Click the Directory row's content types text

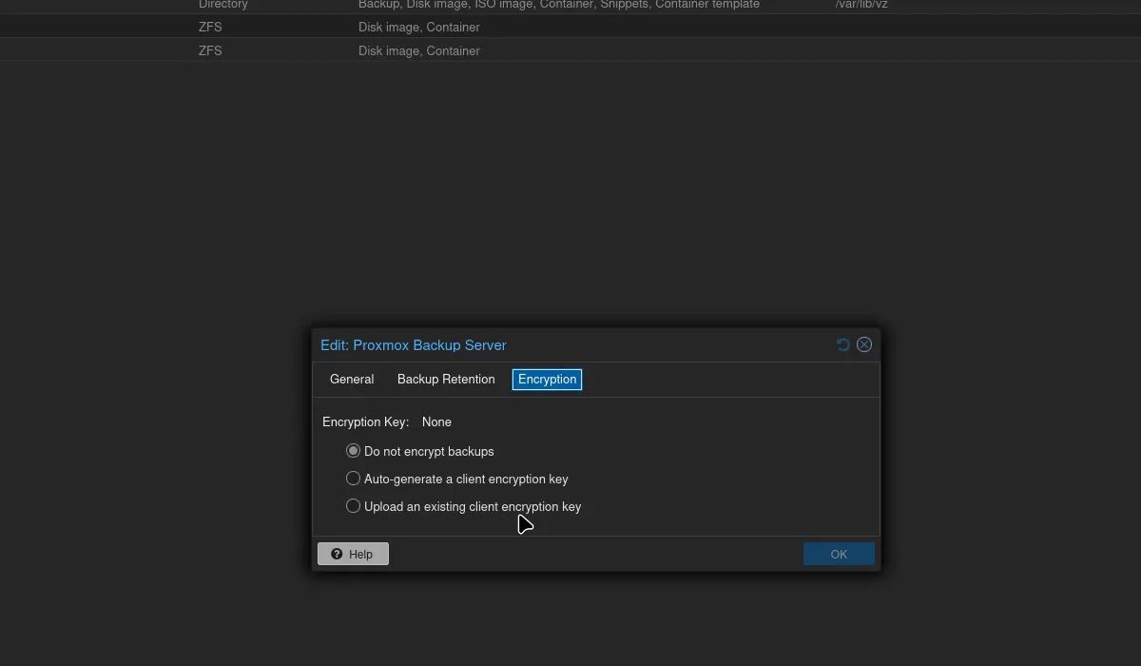coord(559,5)
